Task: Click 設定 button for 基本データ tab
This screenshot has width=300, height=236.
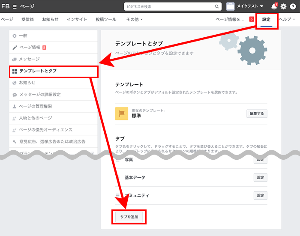Action: pos(261,177)
